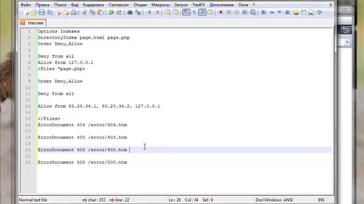
Task: Toggle Show All Characters pilcrow icon
Action: (x=195, y=12)
